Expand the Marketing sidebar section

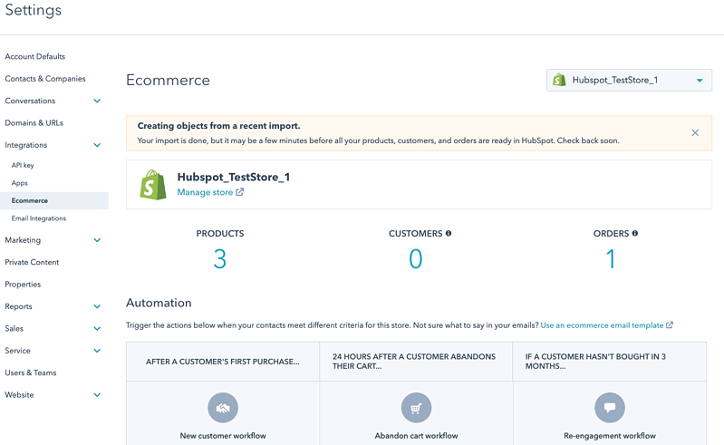[x=97, y=241]
